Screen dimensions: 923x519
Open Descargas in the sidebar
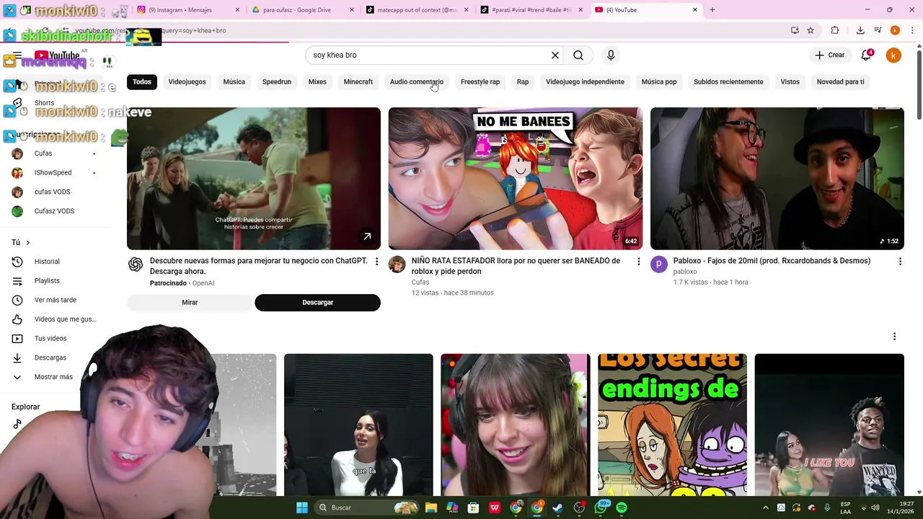[50, 358]
